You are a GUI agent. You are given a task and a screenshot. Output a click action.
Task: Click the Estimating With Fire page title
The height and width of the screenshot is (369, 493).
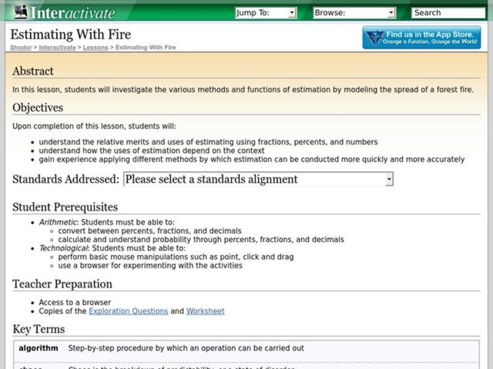(x=70, y=34)
